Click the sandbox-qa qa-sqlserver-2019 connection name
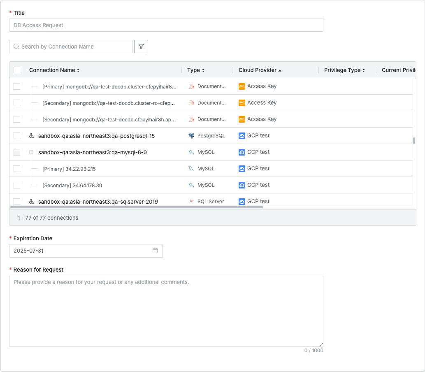This screenshot has width=425, height=372. (x=98, y=202)
